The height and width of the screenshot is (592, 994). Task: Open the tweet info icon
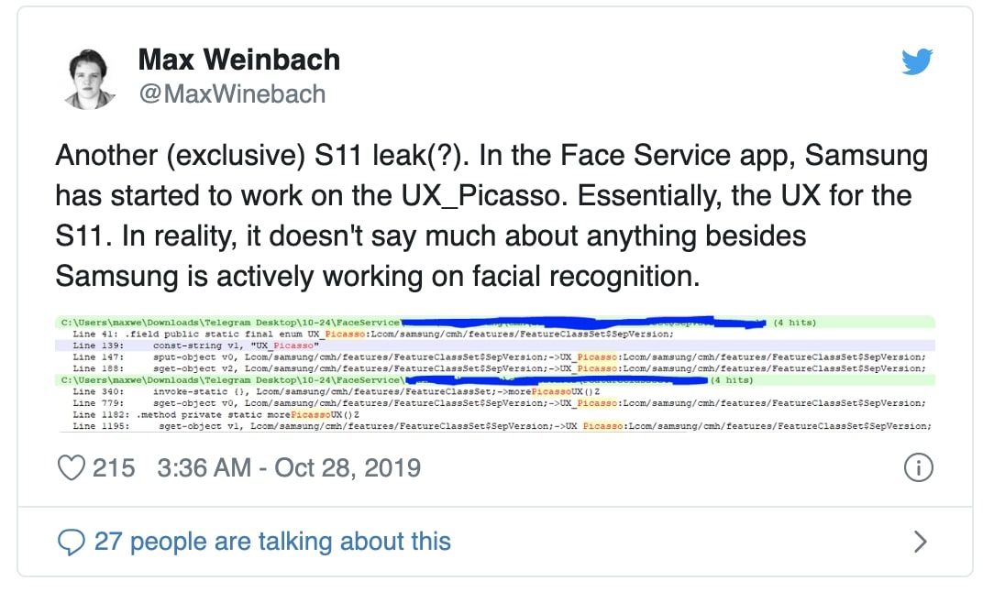[918, 468]
